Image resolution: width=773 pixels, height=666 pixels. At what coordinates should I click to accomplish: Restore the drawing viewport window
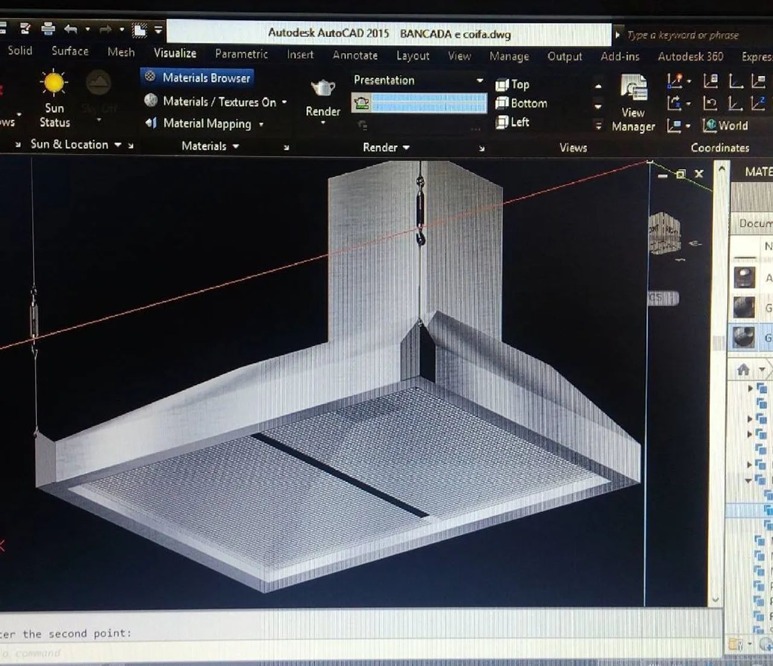[681, 174]
